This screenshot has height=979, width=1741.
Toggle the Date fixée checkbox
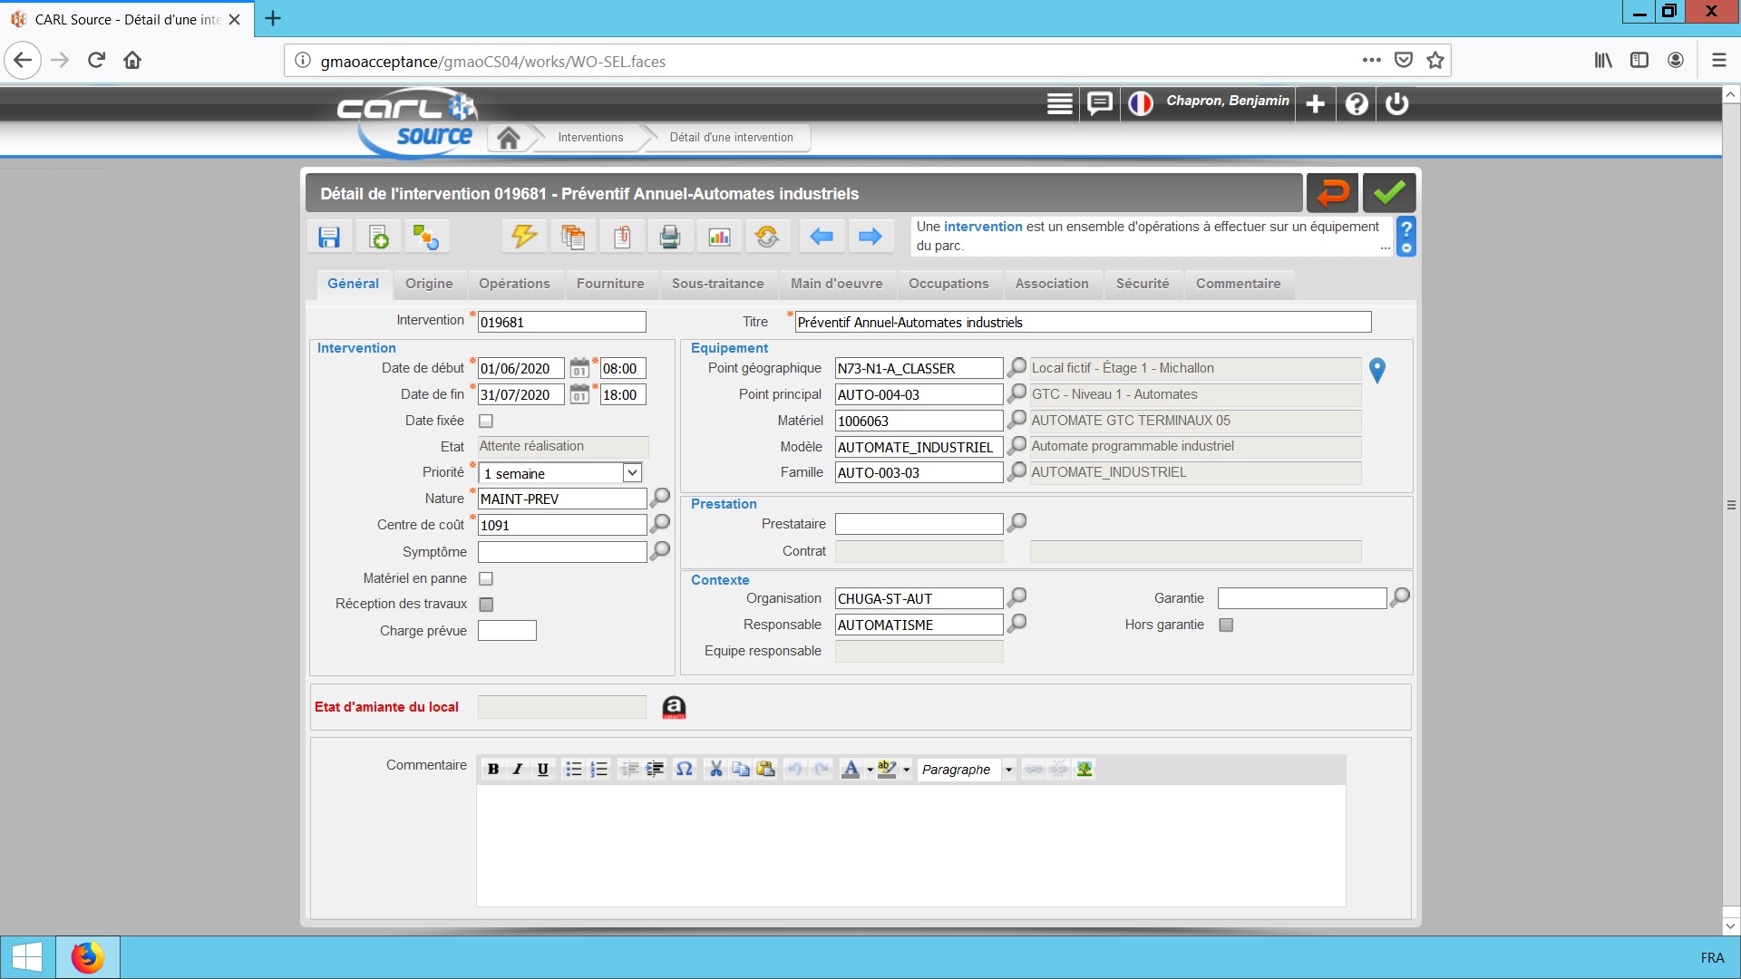click(486, 421)
